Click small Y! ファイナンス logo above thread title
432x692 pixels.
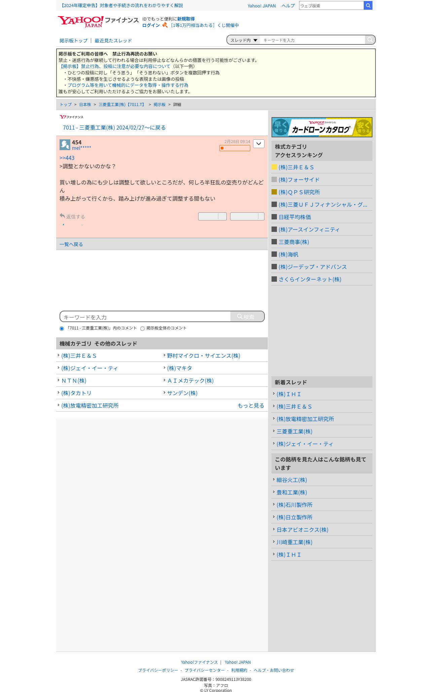(71, 117)
